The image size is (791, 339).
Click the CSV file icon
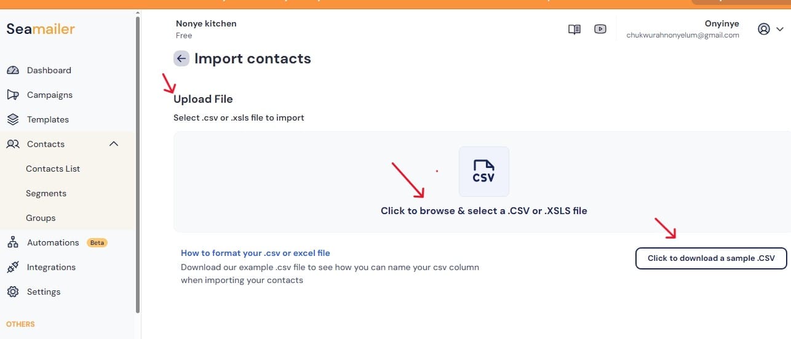(x=483, y=172)
